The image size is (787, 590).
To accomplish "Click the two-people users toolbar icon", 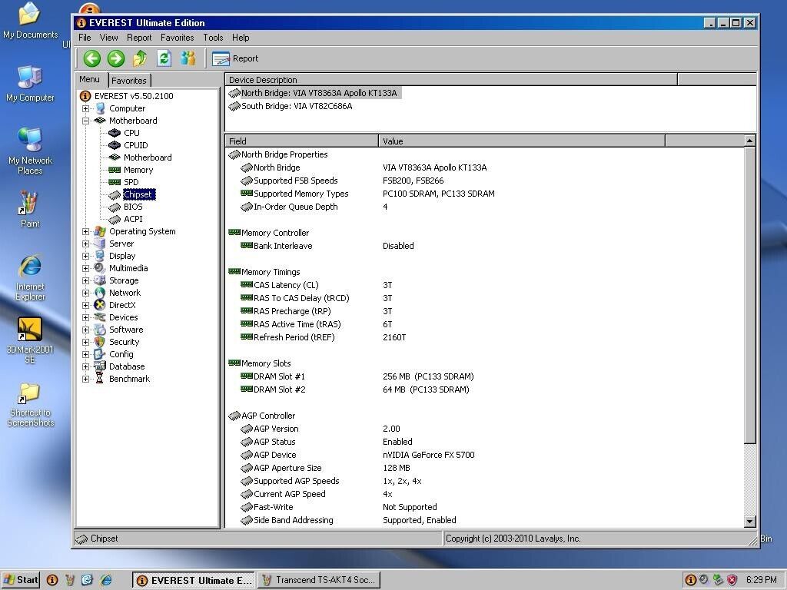I will coord(188,58).
